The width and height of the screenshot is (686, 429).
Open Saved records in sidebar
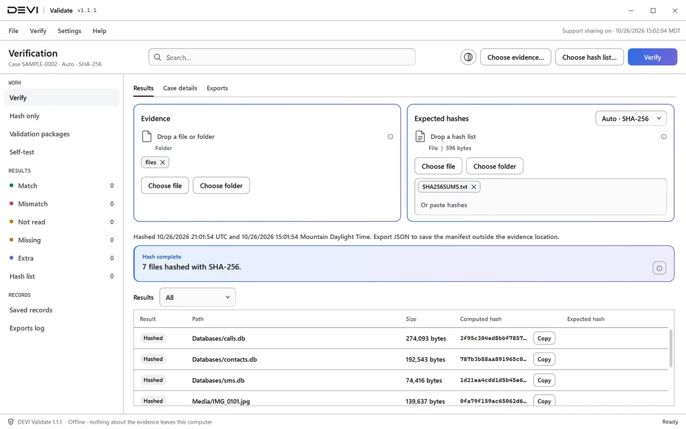click(62, 310)
